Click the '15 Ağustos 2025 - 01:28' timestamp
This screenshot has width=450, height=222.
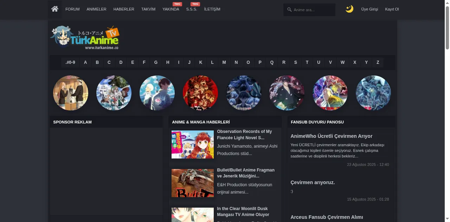tap(368, 199)
